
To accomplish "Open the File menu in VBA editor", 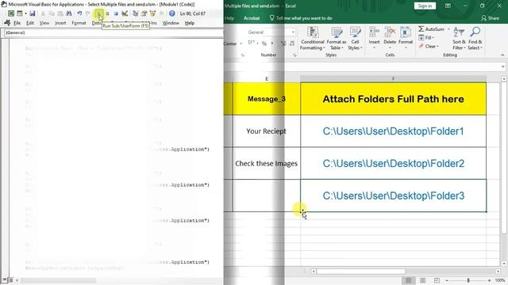I will pyautogui.click(x=17, y=23).
